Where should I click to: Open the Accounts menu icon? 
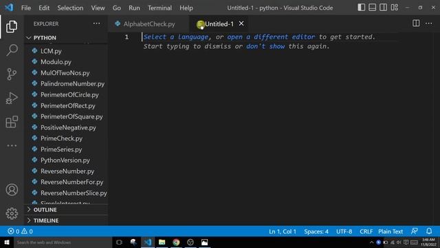[x=12, y=190]
